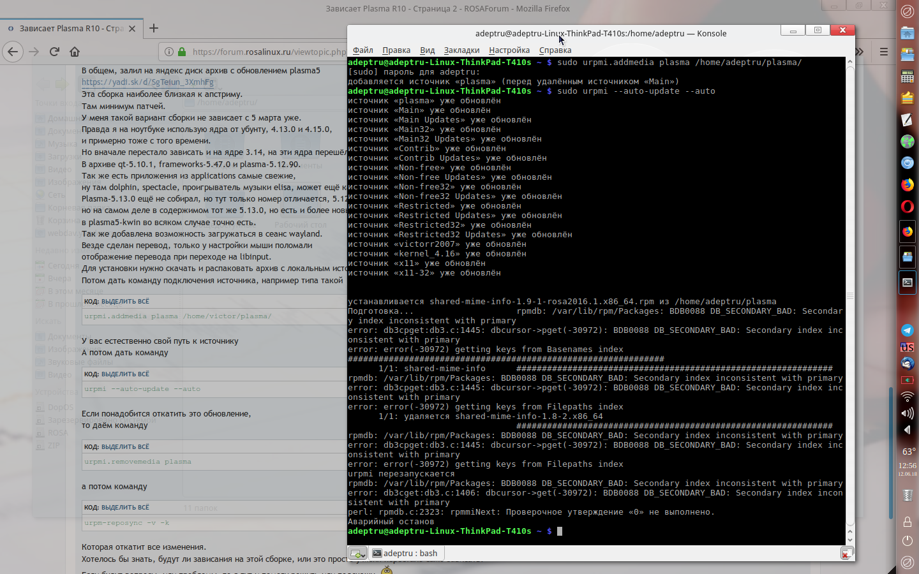
Task: Open the Firefox toolbar overflow chevron
Action: (860, 52)
